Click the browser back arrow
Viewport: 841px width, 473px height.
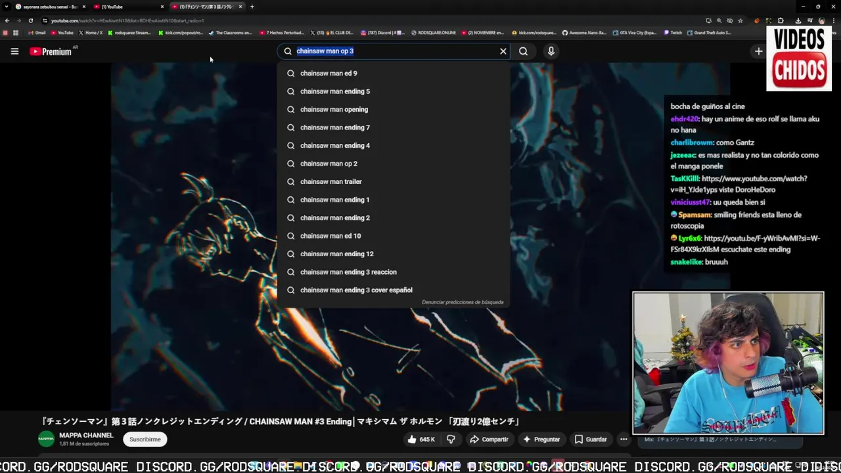[x=7, y=20]
